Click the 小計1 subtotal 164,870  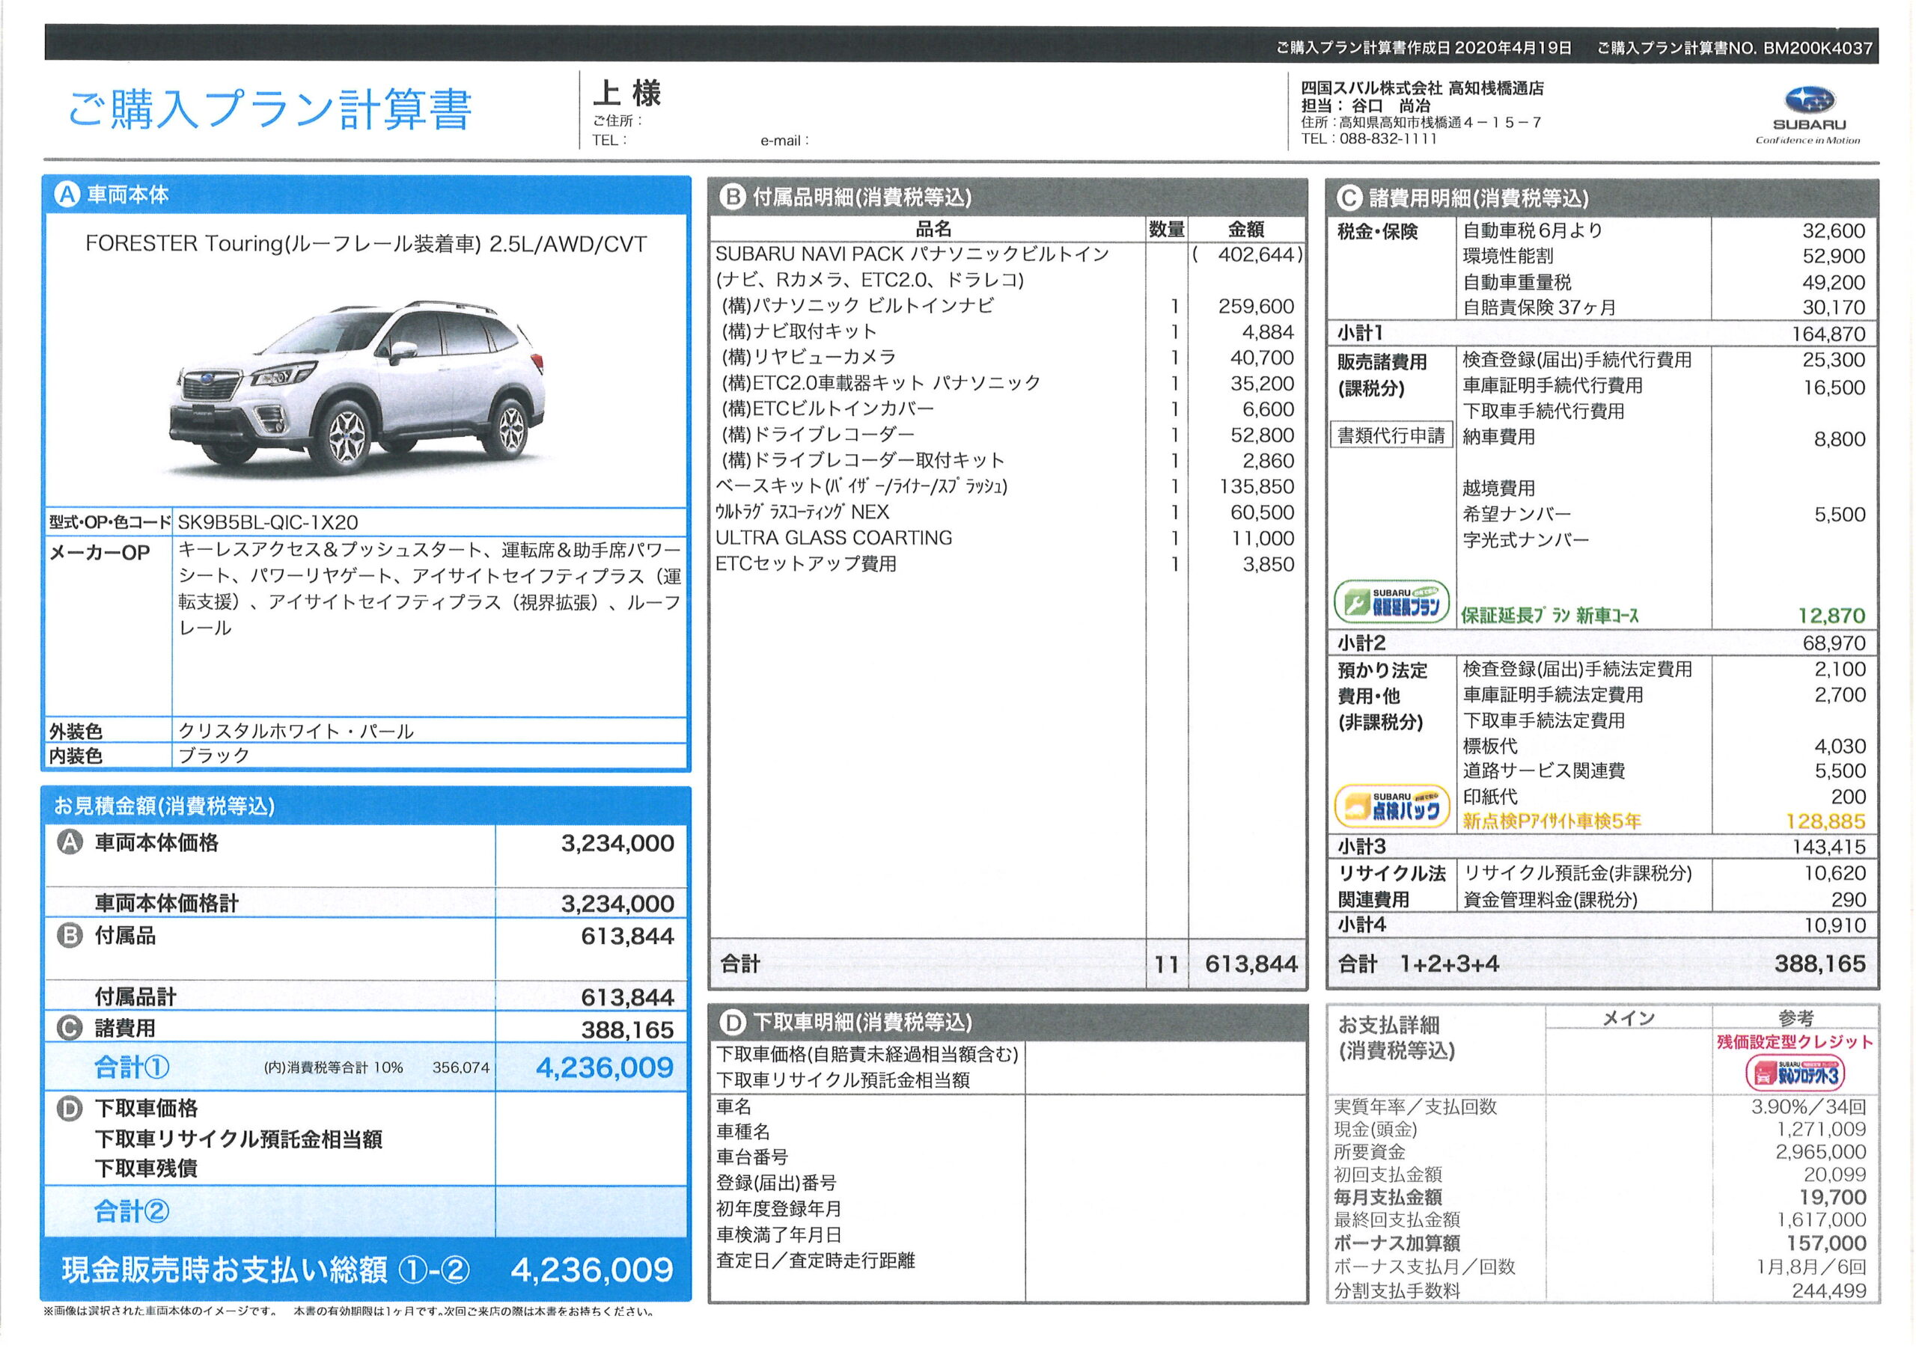click(1828, 334)
